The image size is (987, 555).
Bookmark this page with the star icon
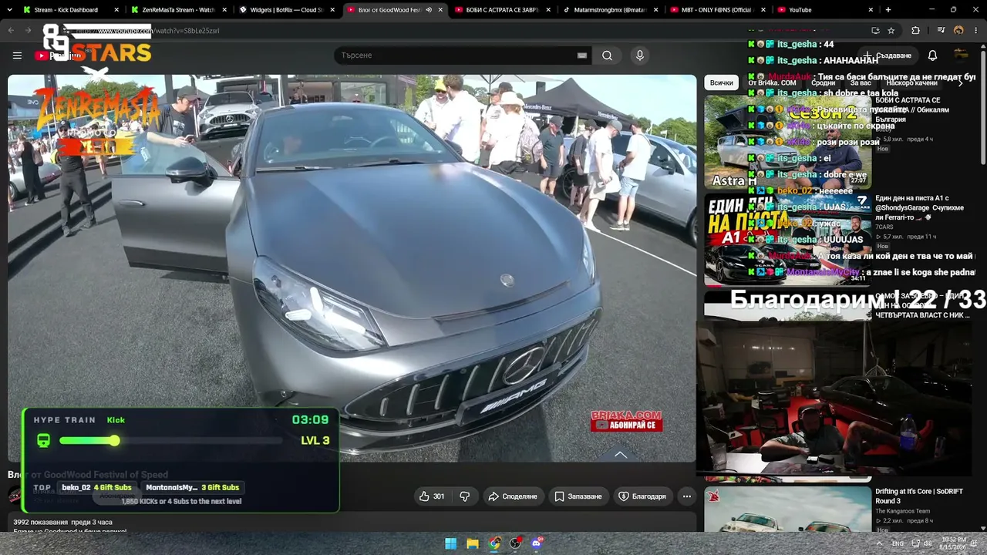coord(891,31)
